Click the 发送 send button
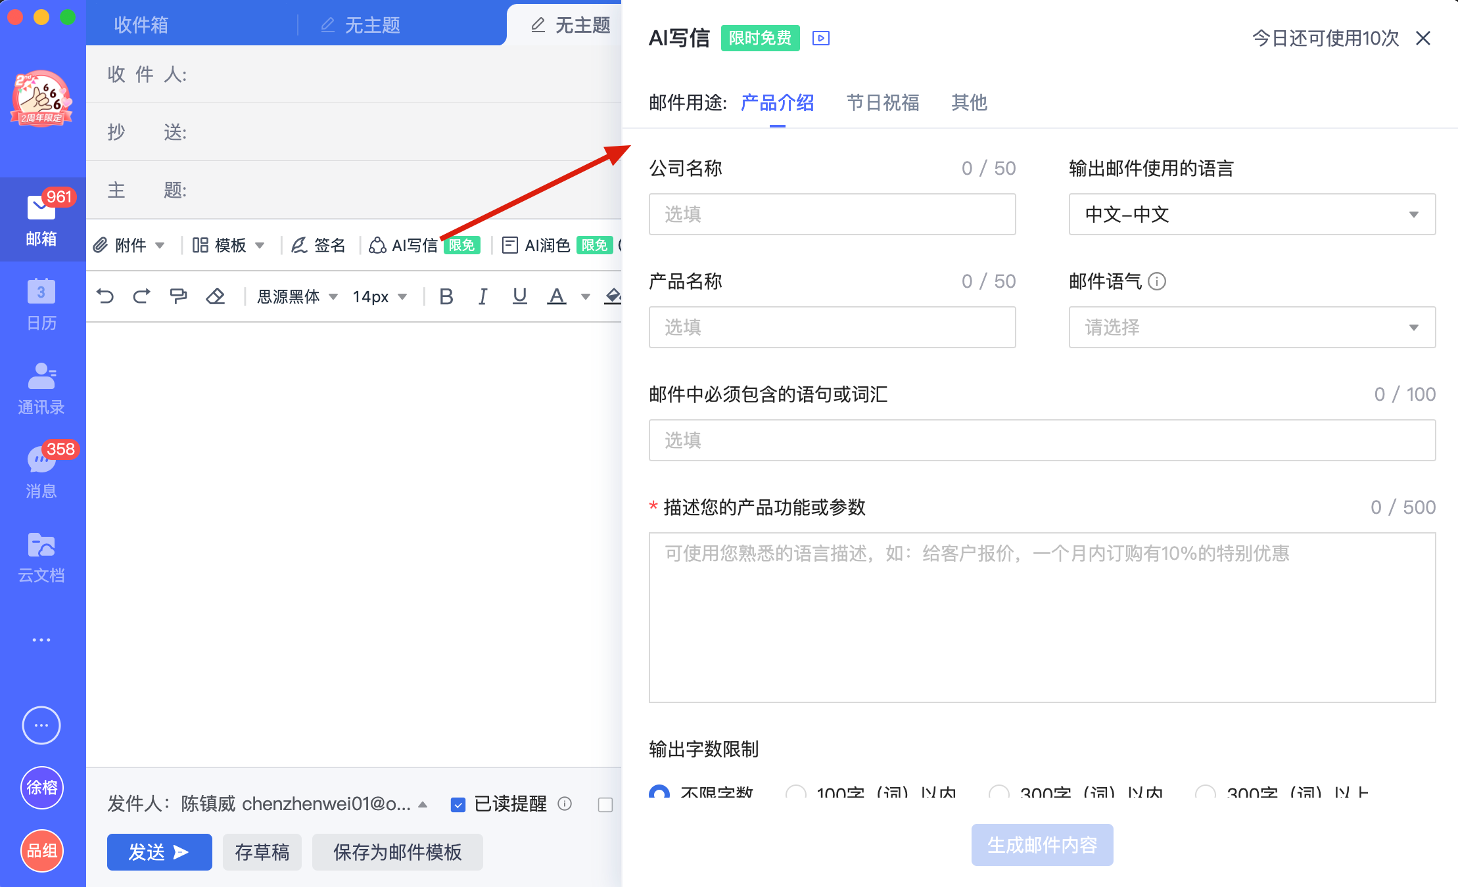This screenshot has height=887, width=1458. [x=159, y=852]
